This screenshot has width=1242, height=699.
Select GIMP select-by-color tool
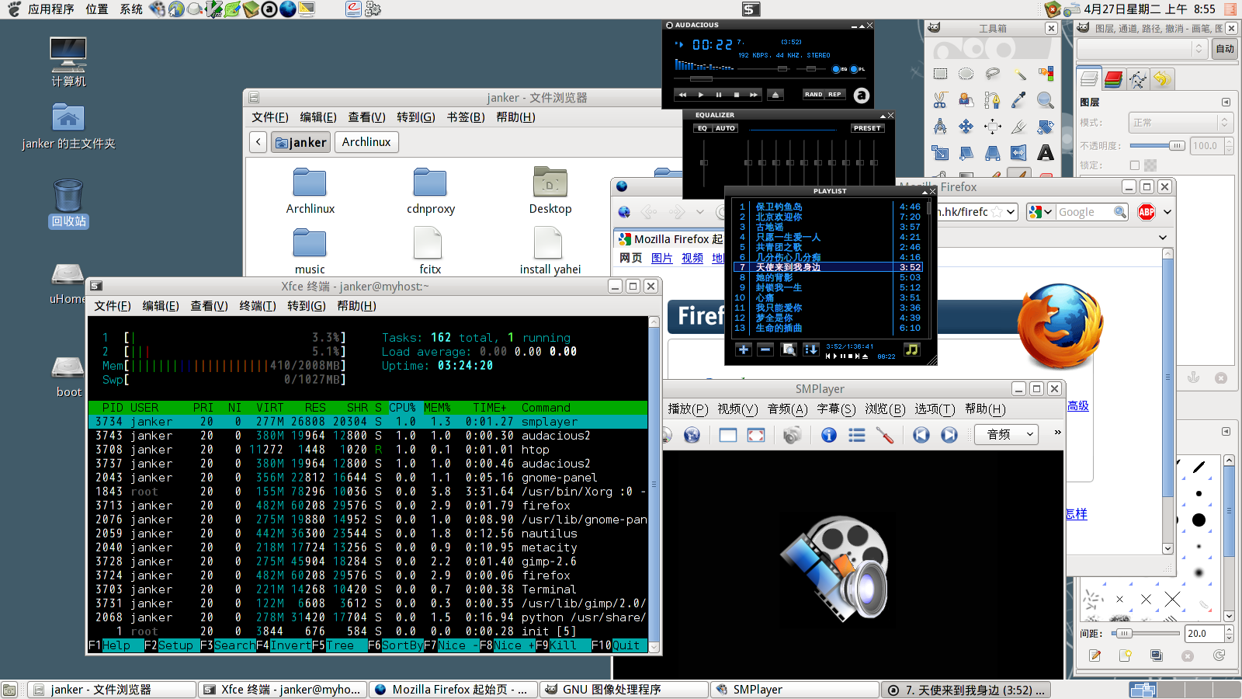tap(1046, 74)
